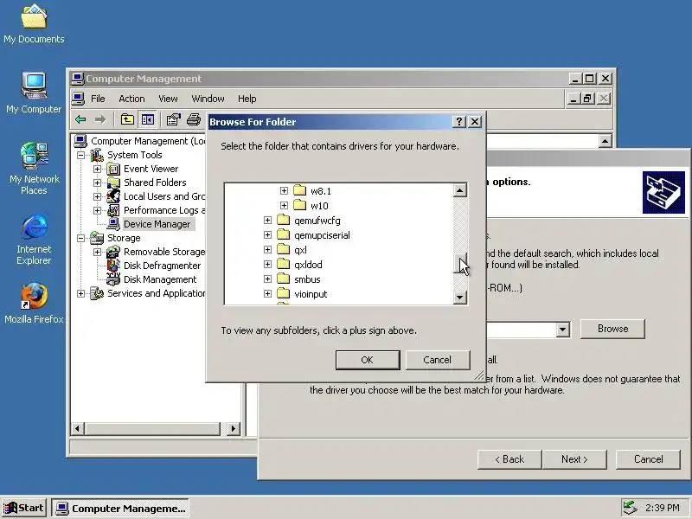The height and width of the screenshot is (519, 692).
Task: Open My Computer desktop icon
Action: click(x=34, y=93)
